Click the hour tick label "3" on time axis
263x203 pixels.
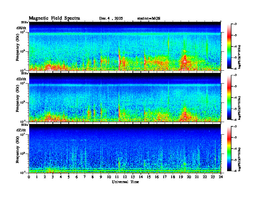point(53,177)
